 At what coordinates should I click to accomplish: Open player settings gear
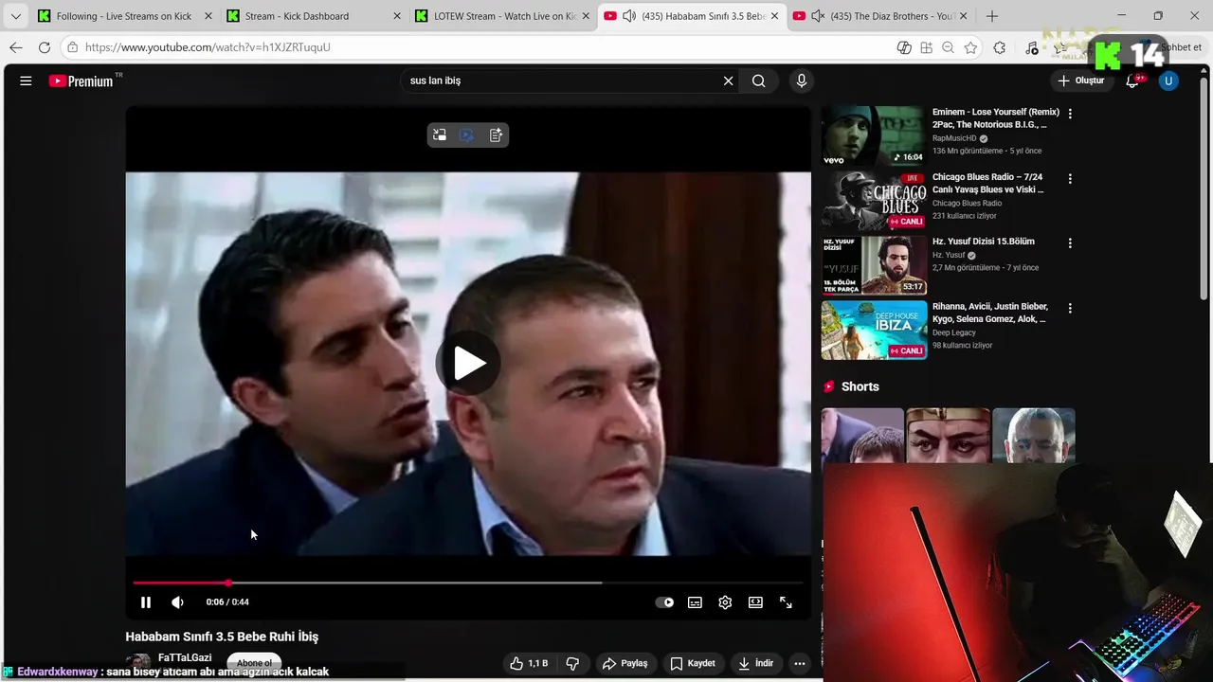click(x=725, y=602)
